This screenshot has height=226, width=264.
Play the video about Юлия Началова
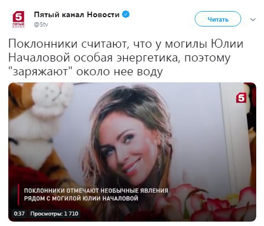point(132,152)
